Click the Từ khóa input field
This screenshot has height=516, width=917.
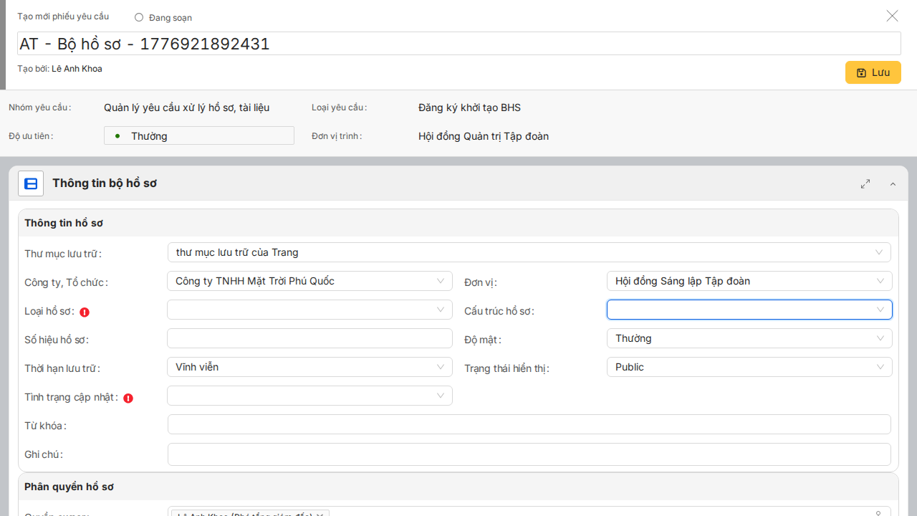[529, 424]
